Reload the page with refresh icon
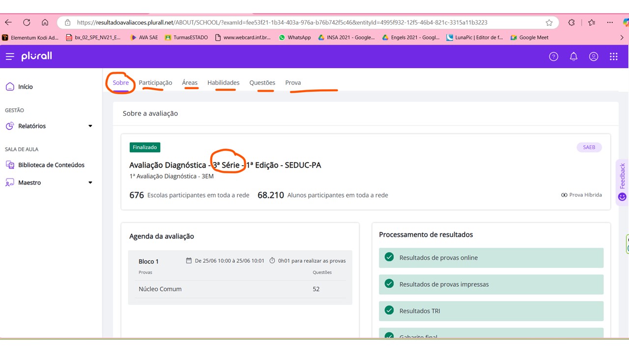The height and width of the screenshot is (353, 629). coord(27,23)
